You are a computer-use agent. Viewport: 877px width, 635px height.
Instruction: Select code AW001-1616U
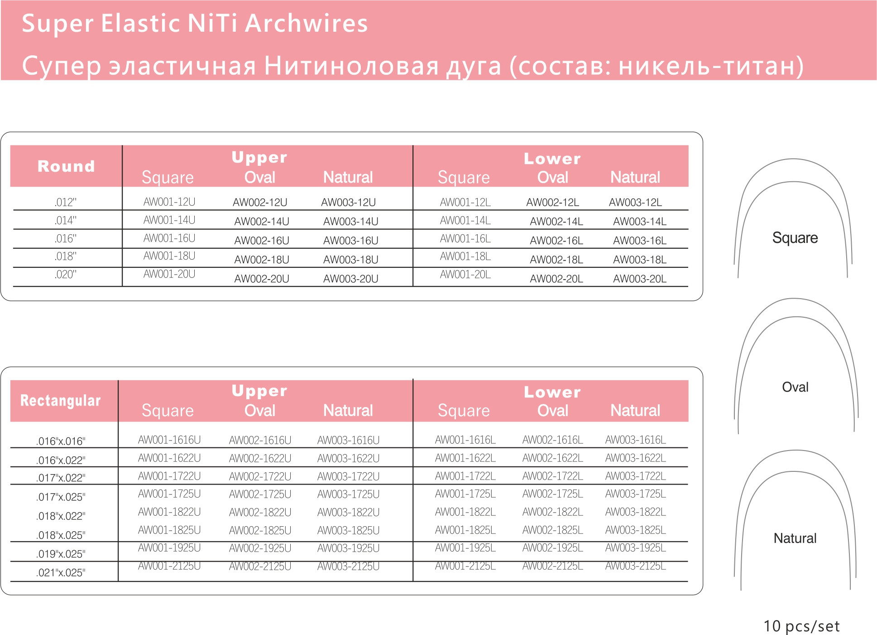(169, 440)
